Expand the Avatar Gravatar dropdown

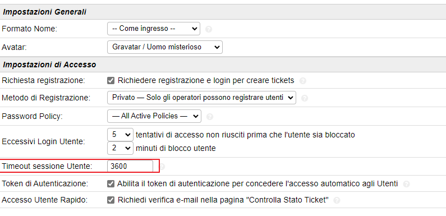click(x=165, y=47)
